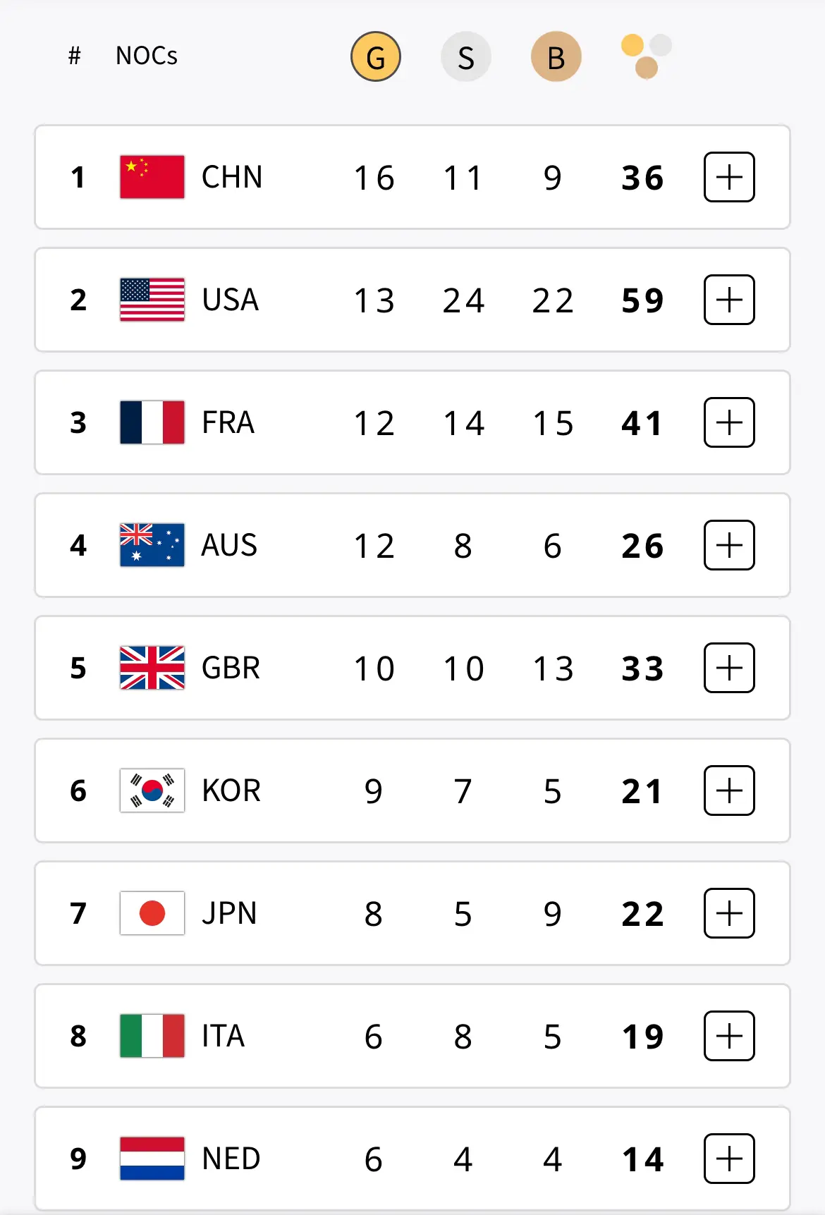
Task: Click the South Korea flag icon
Action: 152,790
